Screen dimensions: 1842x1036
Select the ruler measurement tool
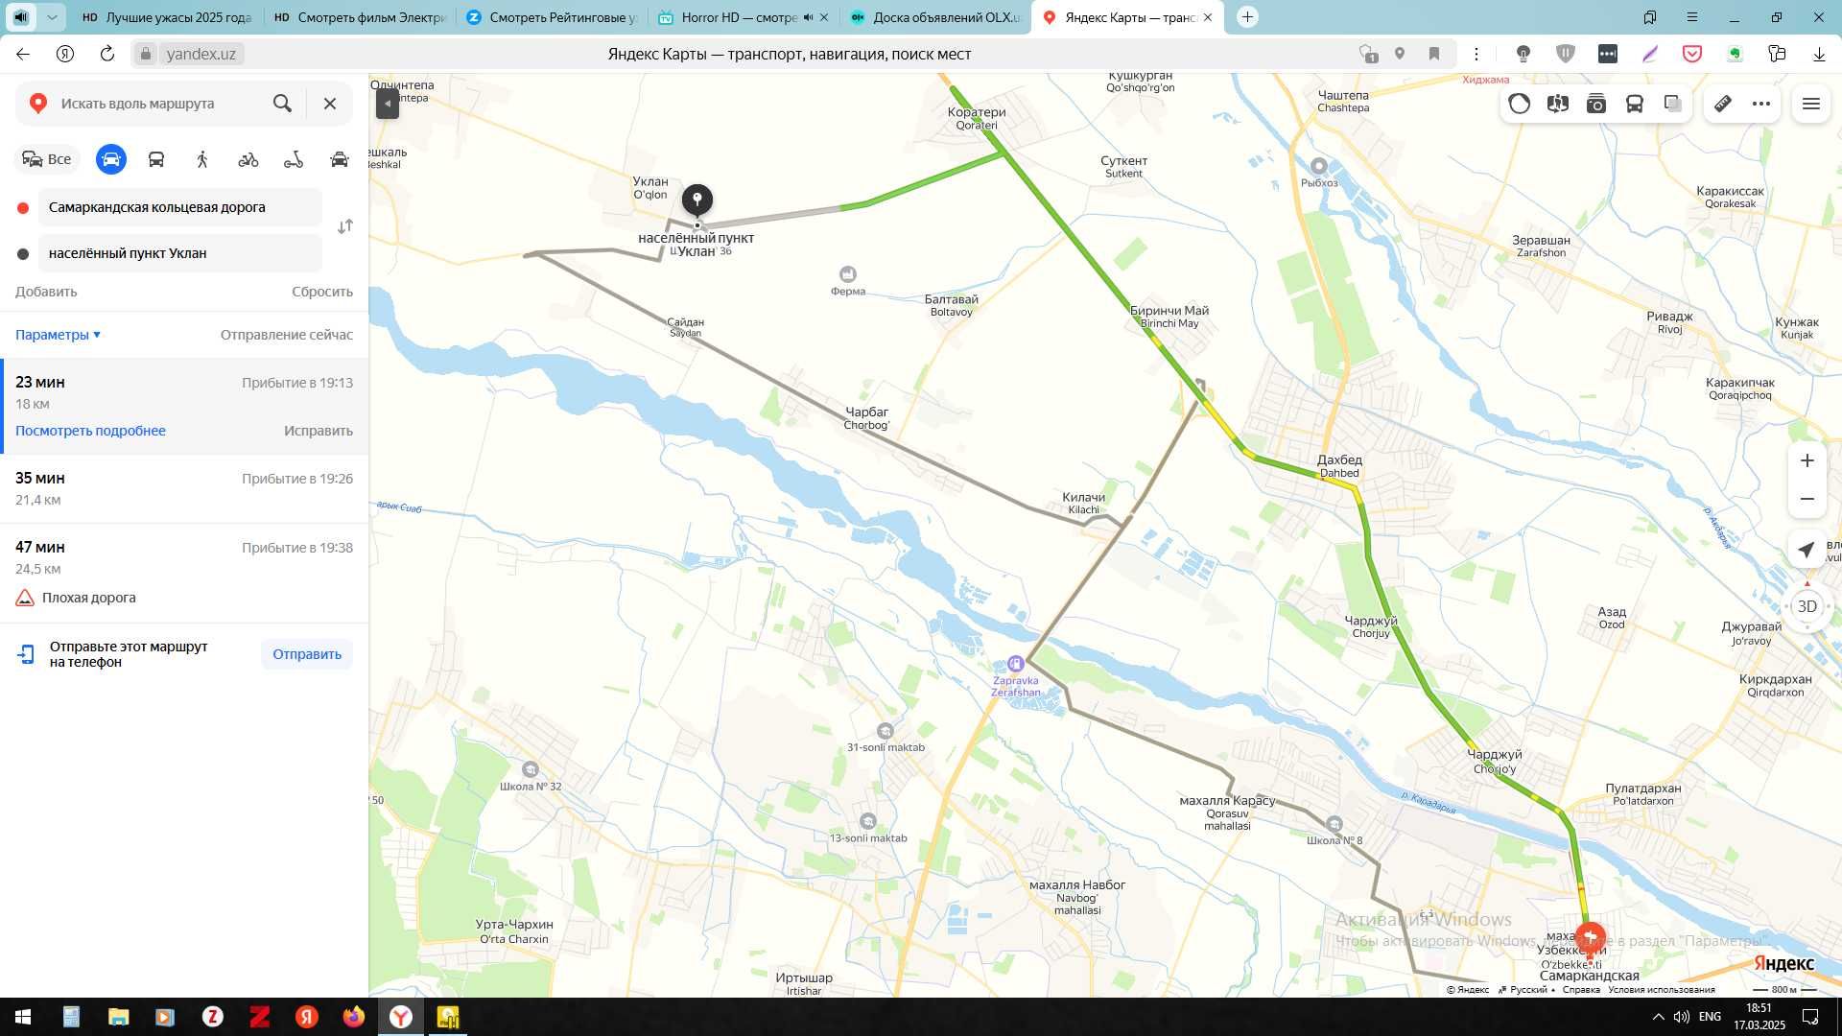[1723, 104]
